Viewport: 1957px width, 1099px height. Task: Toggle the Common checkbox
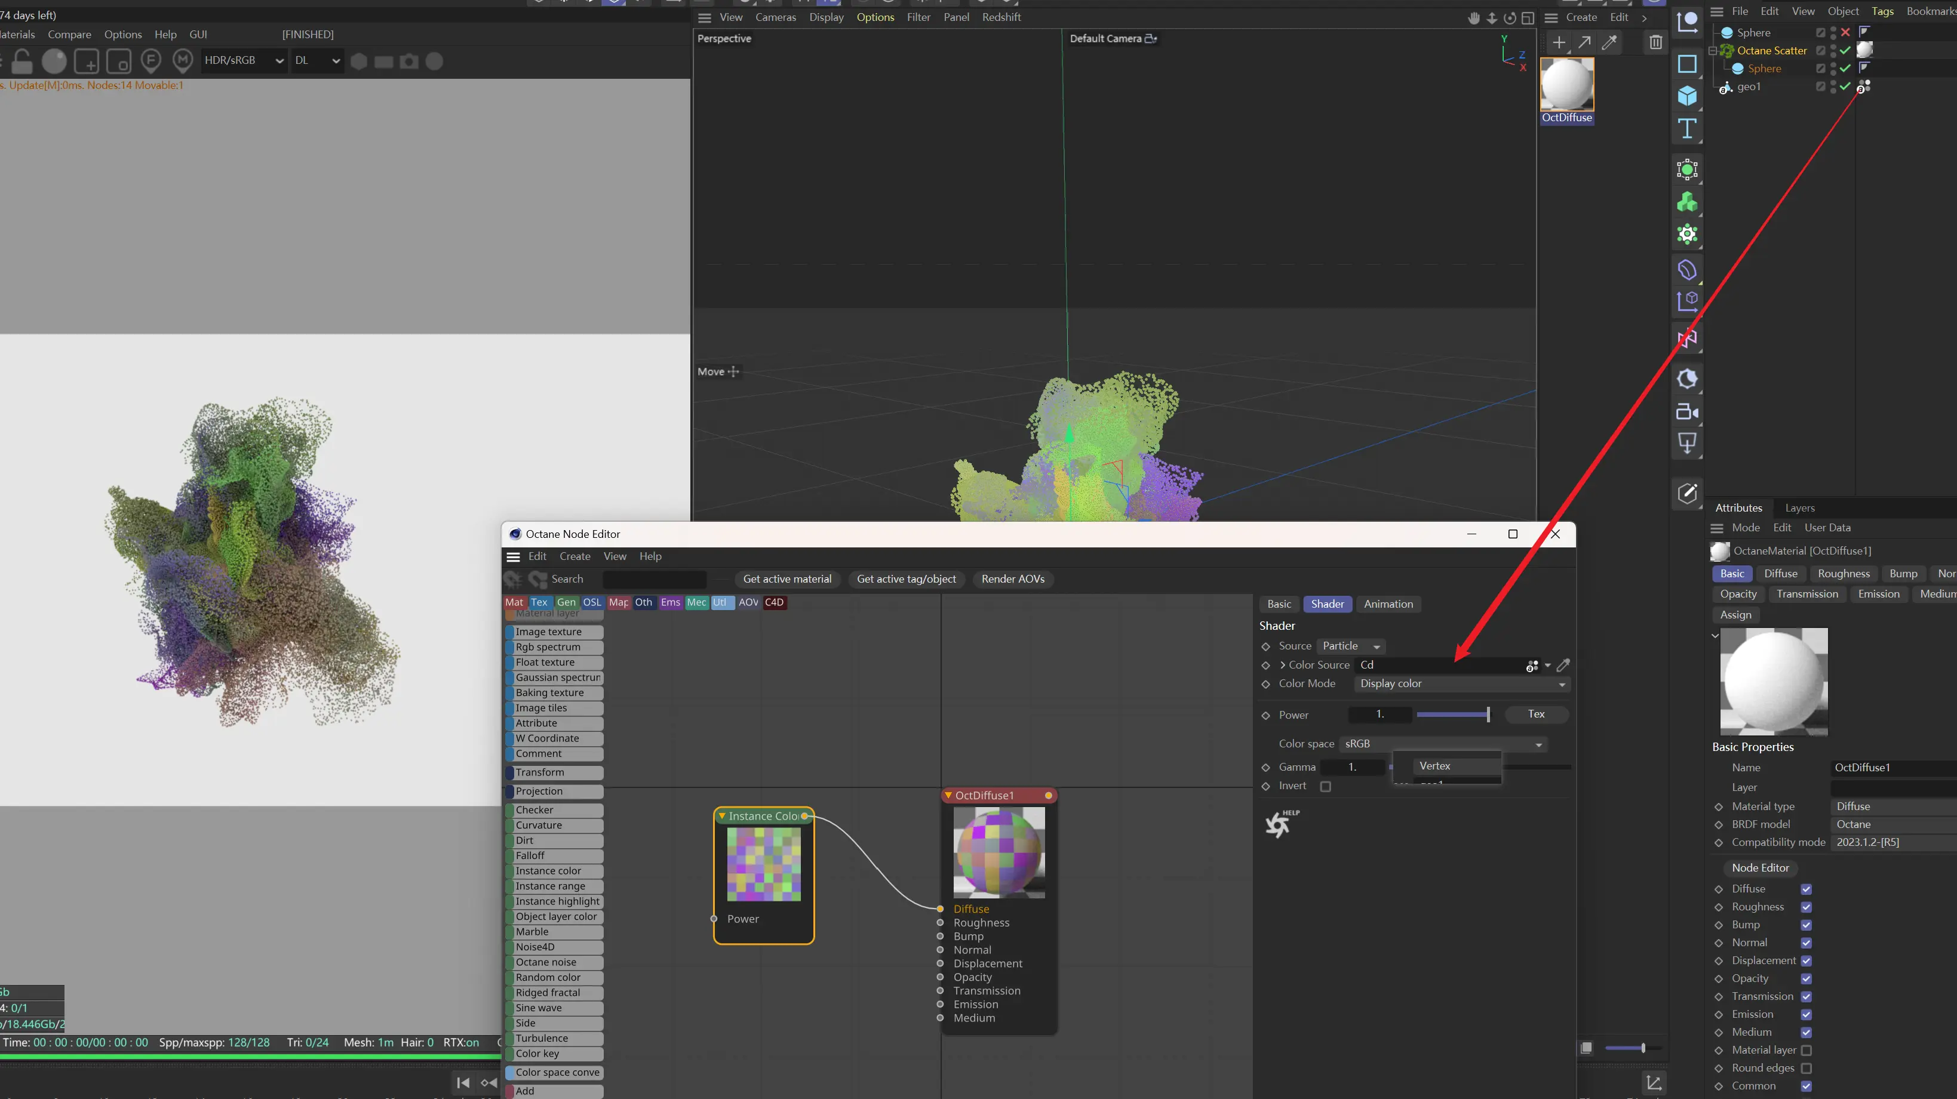[x=1807, y=1086]
